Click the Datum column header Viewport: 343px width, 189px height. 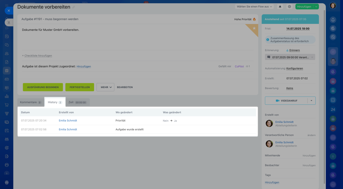coord(25,112)
